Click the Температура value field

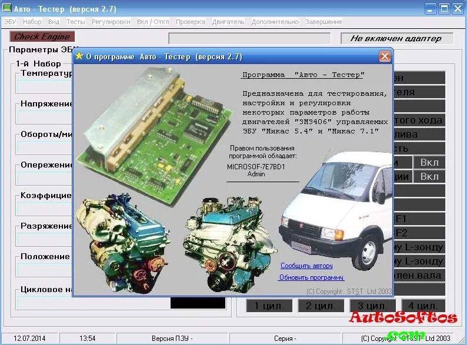click(45, 86)
